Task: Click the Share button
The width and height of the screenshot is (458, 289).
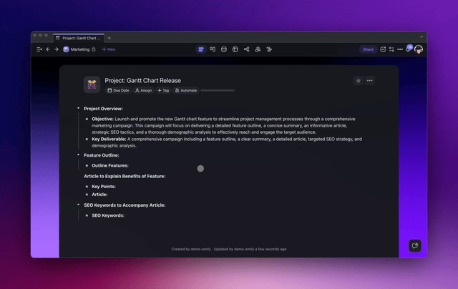Action: pyautogui.click(x=368, y=49)
